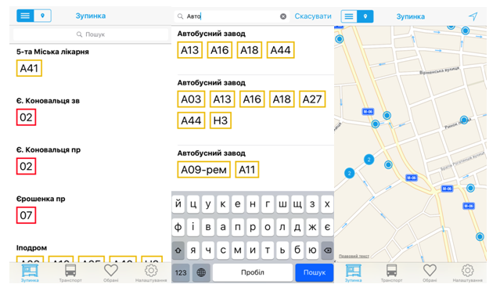Tap Скасувати to cancel search
500x295 pixels.
(313, 16)
